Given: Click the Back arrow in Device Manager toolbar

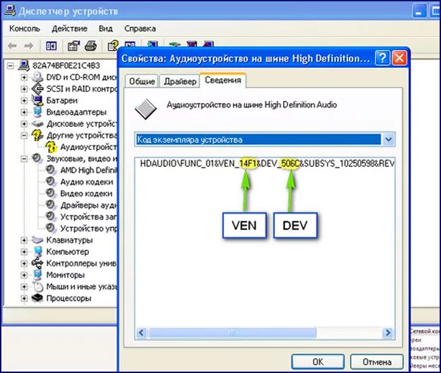Looking at the screenshot, I should click(12, 45).
